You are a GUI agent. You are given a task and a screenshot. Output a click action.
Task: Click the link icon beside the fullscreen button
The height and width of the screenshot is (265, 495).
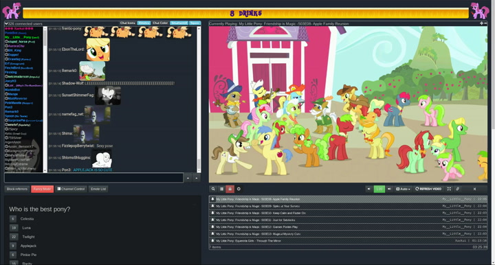[x=457, y=189]
